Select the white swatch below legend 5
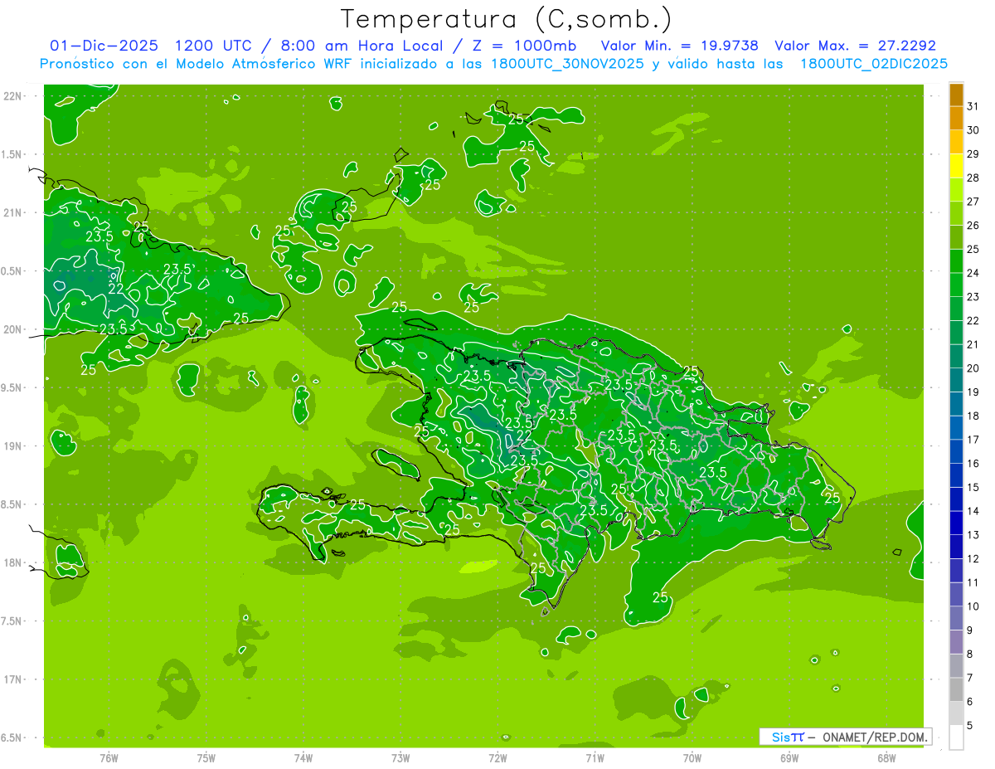995x769 pixels. pyautogui.click(x=956, y=737)
